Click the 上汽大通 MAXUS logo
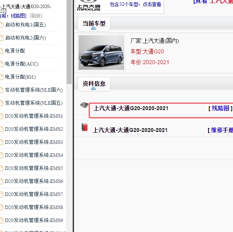The height and width of the screenshot is (232, 233). coord(89,5)
